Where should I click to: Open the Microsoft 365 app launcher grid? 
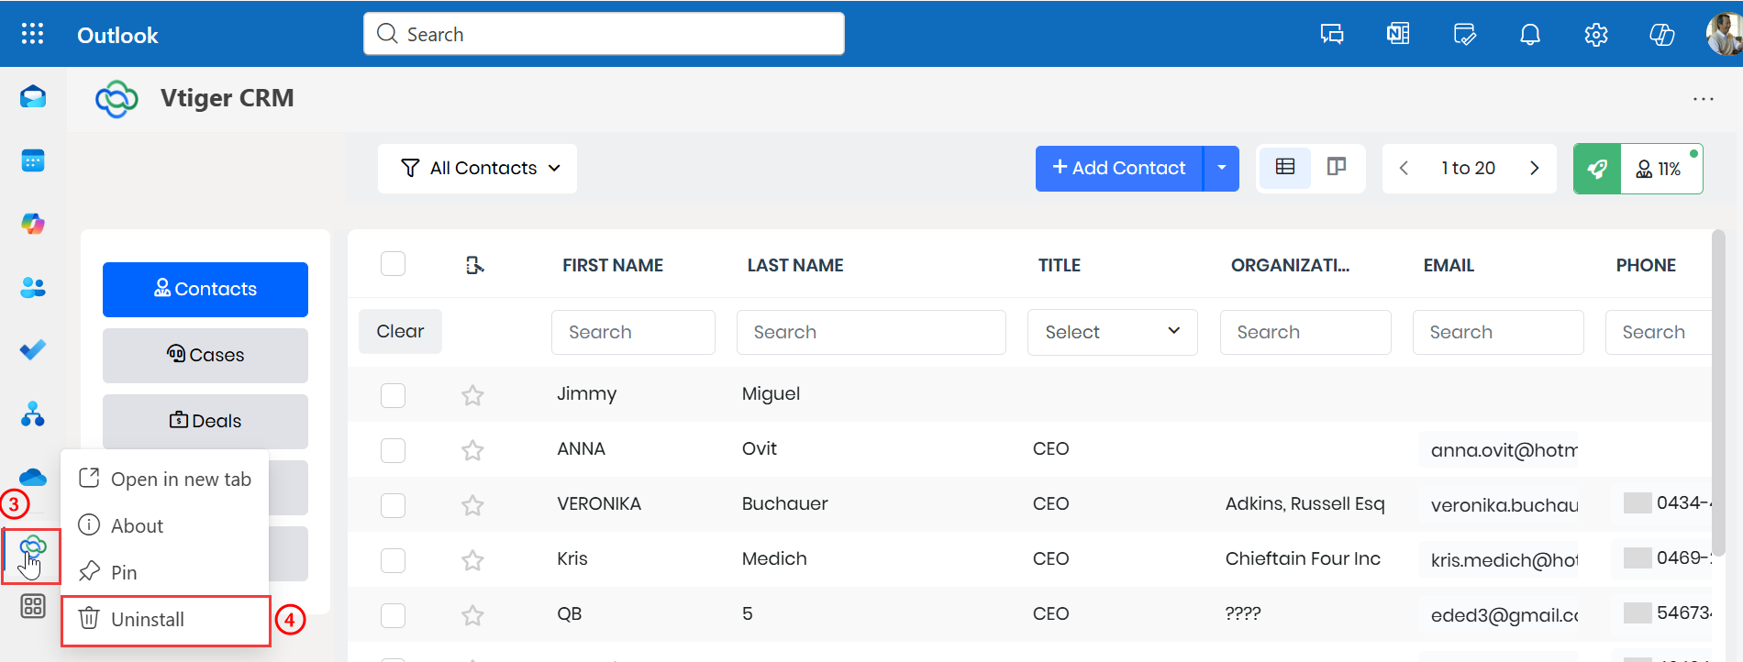(33, 34)
